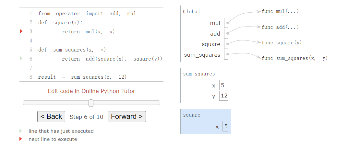Image resolution: width=360 pixels, height=147 pixels.
Task: Click code line 8 result assignment
Action: 82,77
